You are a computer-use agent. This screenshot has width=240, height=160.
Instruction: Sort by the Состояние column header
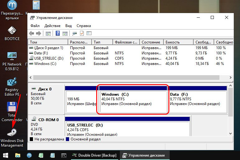pyautogui.click(x=152, y=42)
